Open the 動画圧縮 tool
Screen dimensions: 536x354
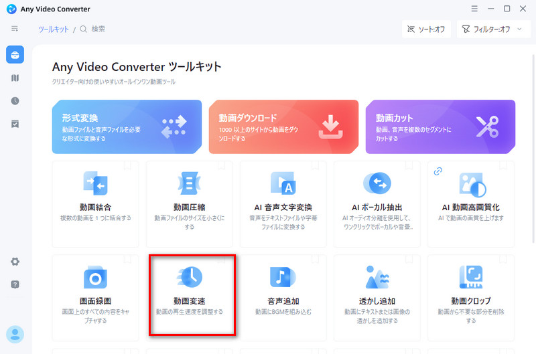click(190, 204)
